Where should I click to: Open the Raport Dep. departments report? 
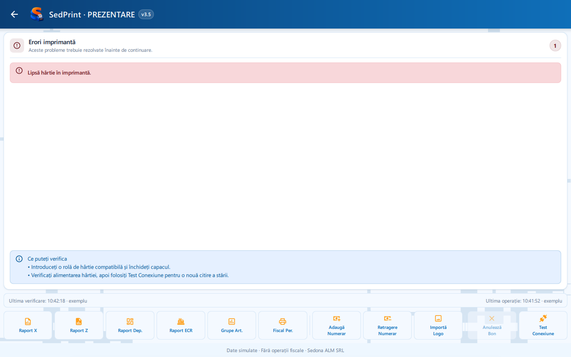[130, 325]
